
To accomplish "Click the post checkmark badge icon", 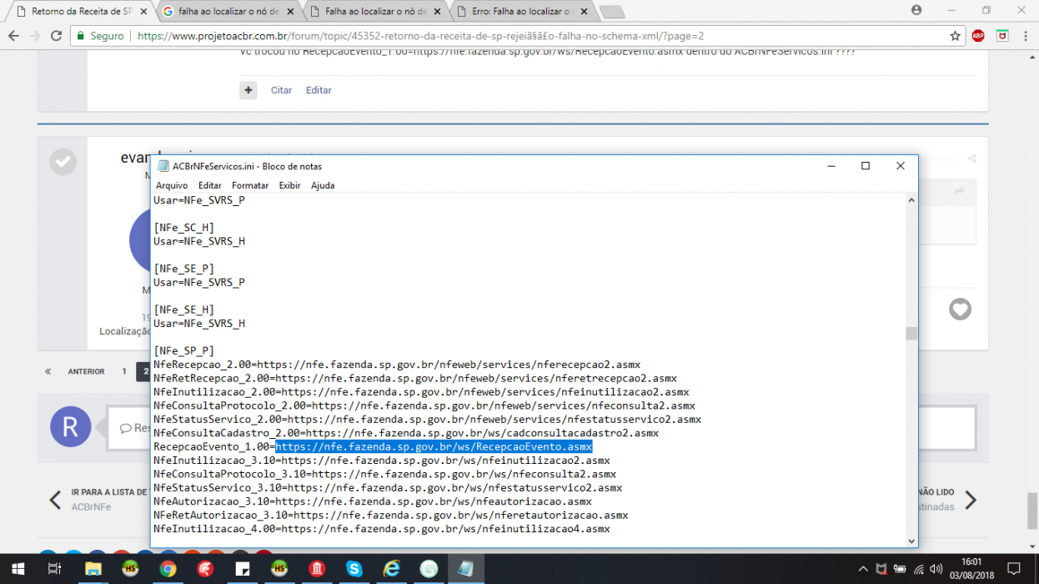I will [63, 162].
